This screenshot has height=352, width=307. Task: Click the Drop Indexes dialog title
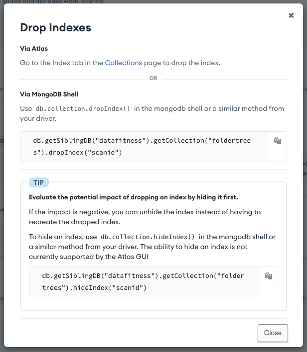(55, 28)
